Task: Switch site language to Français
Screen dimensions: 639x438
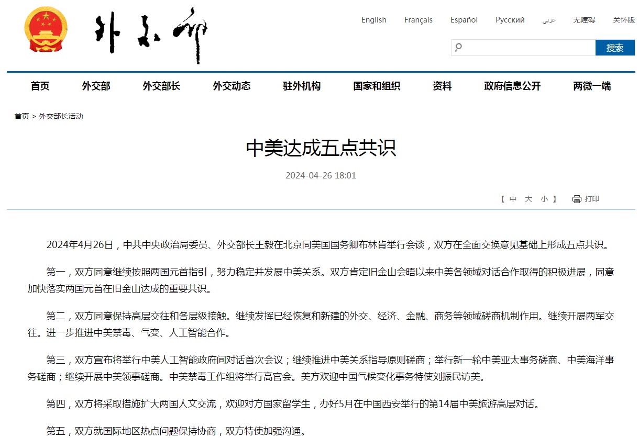Action: pos(418,20)
